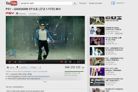Toggle the red annotations icon

(62, 62)
